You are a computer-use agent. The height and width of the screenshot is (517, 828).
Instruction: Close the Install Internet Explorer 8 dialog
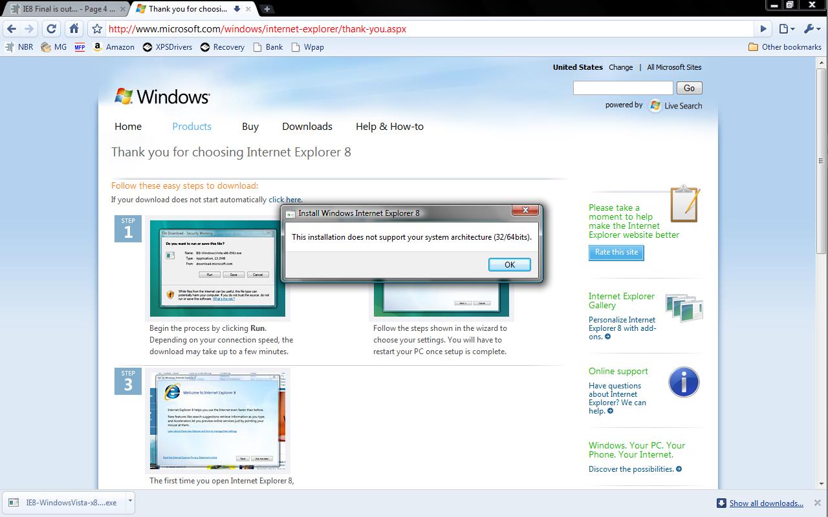(525, 211)
